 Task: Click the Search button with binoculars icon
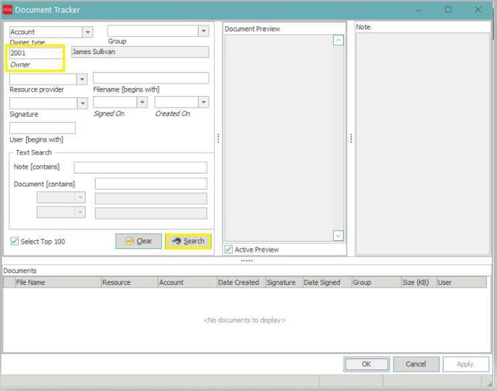click(x=188, y=241)
